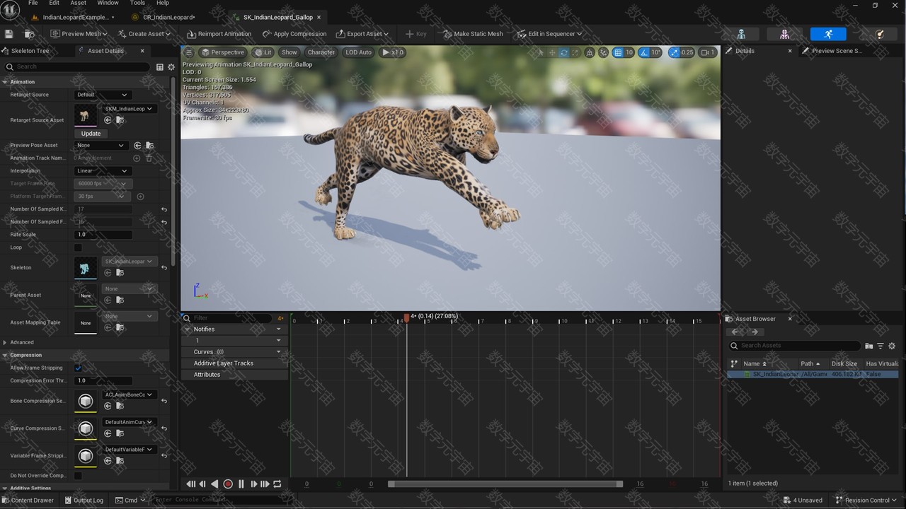Open the Retarget Source dropdown
This screenshot has height=509, width=906.
(x=103, y=95)
